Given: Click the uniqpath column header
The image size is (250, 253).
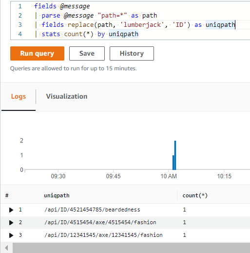Looking at the screenshot, I should click(x=57, y=195).
